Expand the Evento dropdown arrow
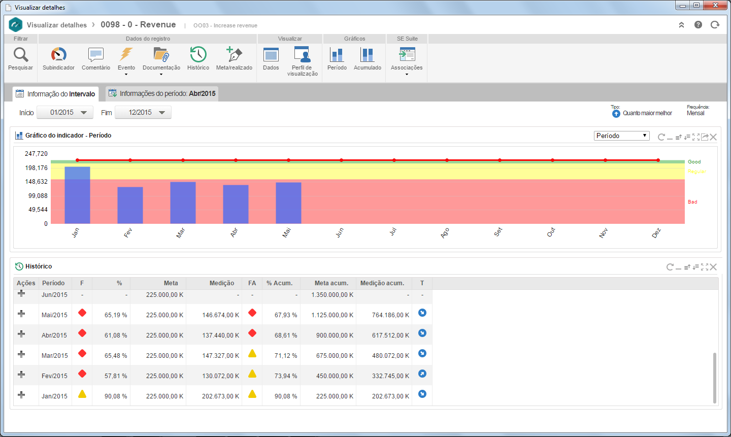Viewport: 731px width, 437px height. point(126,75)
